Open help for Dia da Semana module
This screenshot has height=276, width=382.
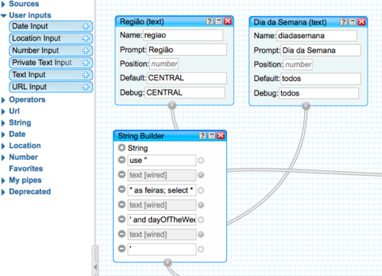[344, 22]
